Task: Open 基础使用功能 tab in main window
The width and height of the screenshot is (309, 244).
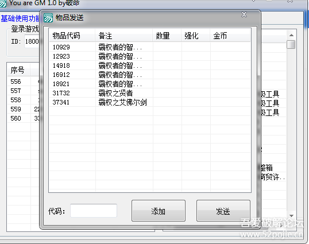Action: tap(20, 18)
